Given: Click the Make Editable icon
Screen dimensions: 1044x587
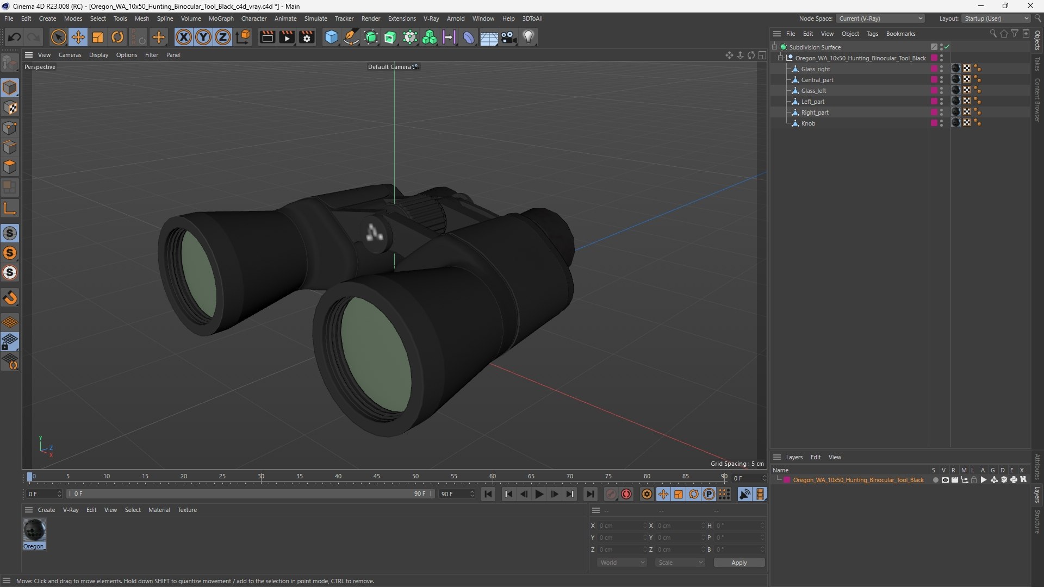Looking at the screenshot, I should [x=10, y=63].
